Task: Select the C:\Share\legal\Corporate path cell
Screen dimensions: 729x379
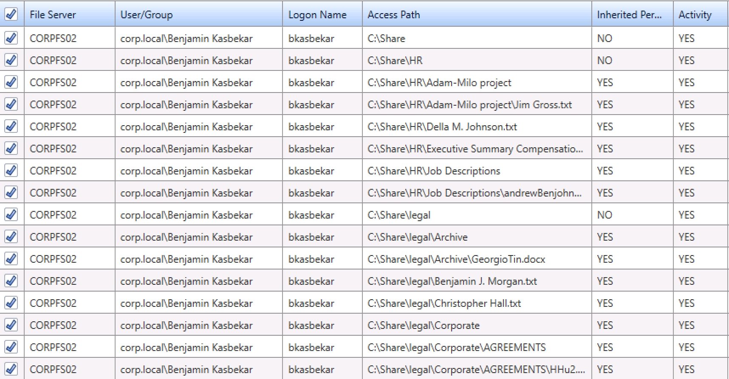Action: (423, 326)
